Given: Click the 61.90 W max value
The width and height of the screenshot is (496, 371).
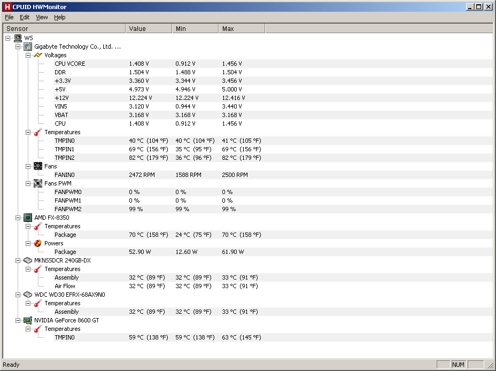Looking at the screenshot, I should click(x=233, y=252).
